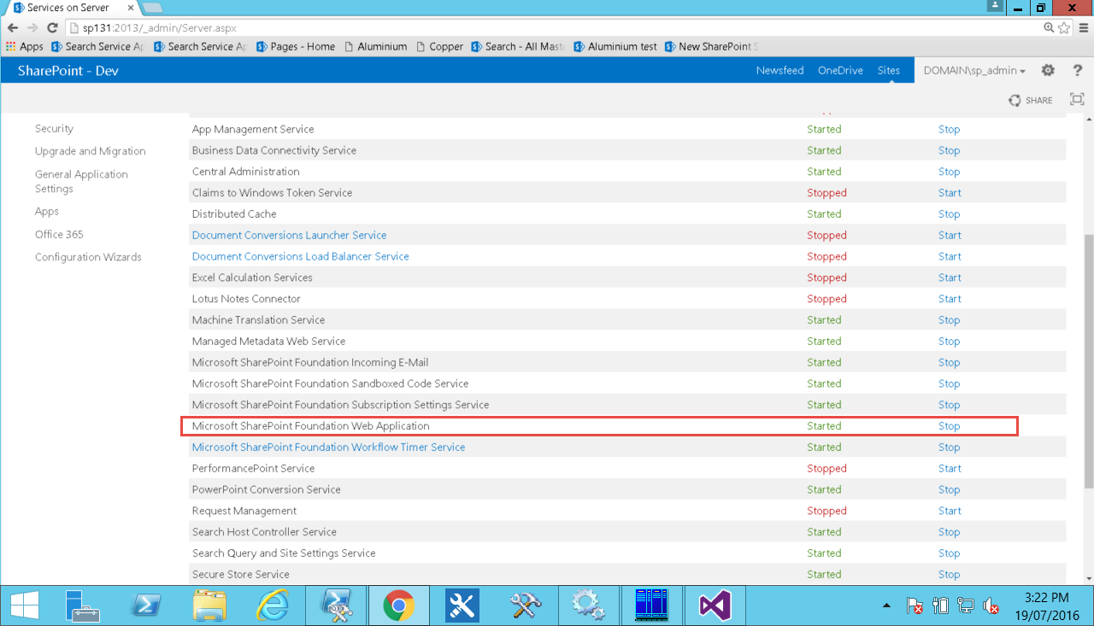Bookmark this page with the star icon

[1064, 27]
